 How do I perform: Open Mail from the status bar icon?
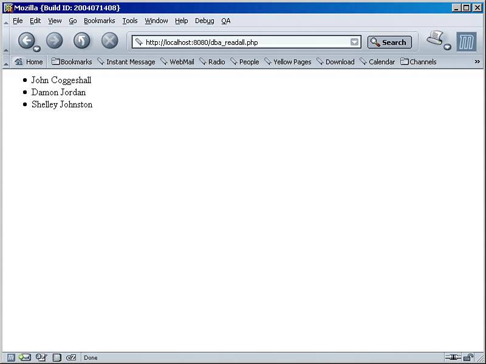25,358
